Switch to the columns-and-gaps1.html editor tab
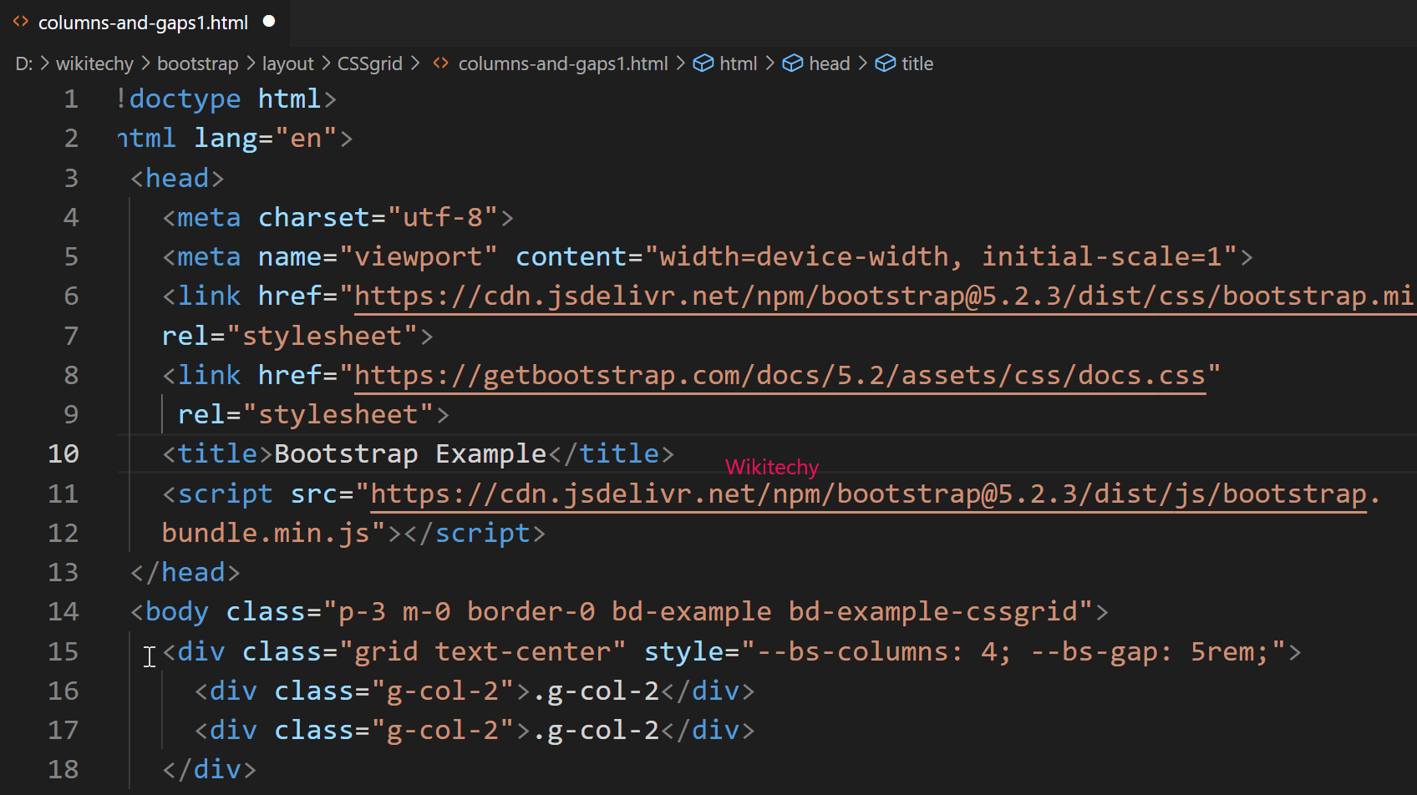The image size is (1417, 795). pyautogui.click(x=142, y=23)
